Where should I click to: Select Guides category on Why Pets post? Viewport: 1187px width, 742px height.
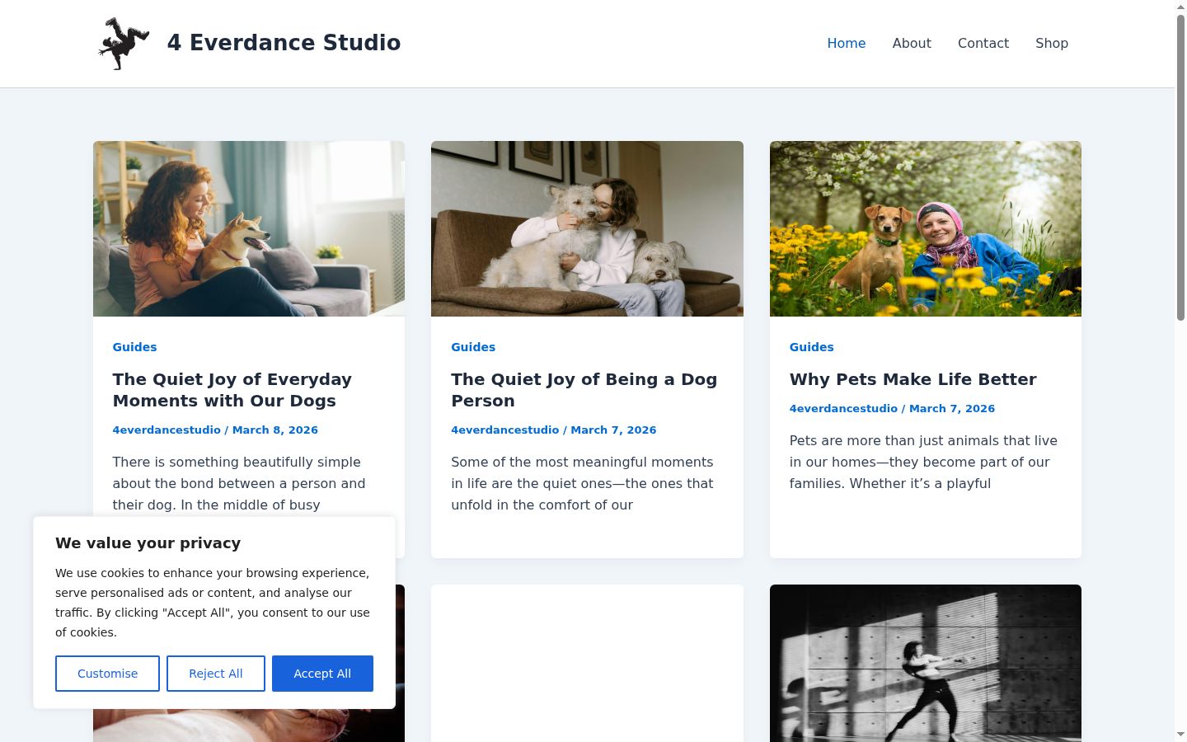point(811,347)
